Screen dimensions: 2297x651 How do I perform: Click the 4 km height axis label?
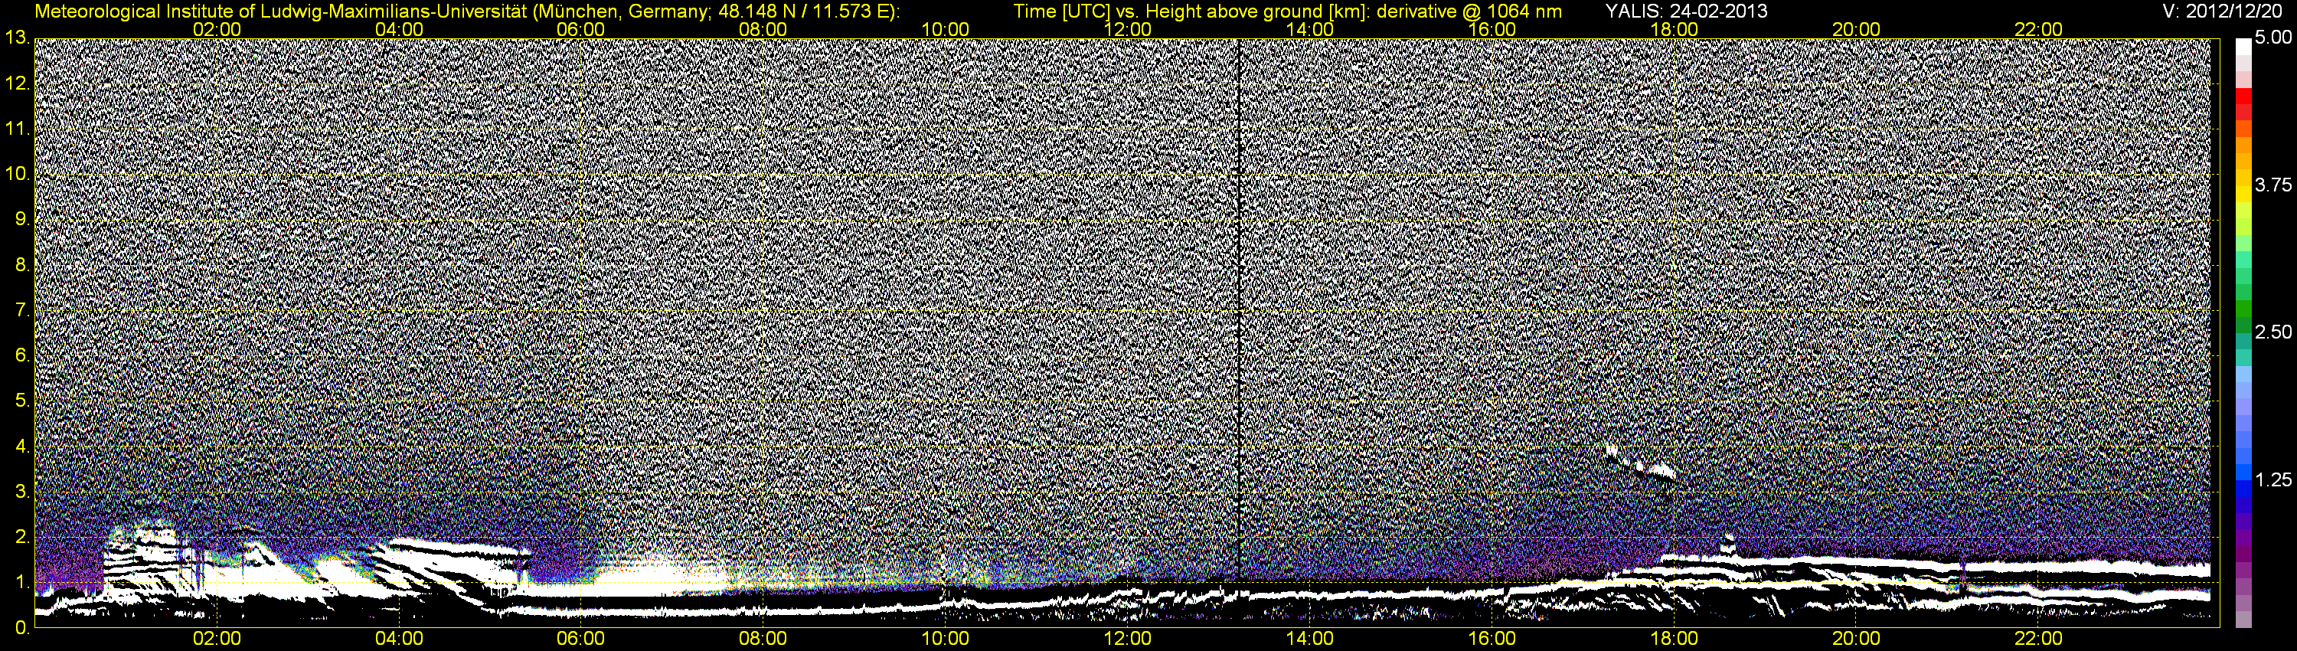[21, 446]
